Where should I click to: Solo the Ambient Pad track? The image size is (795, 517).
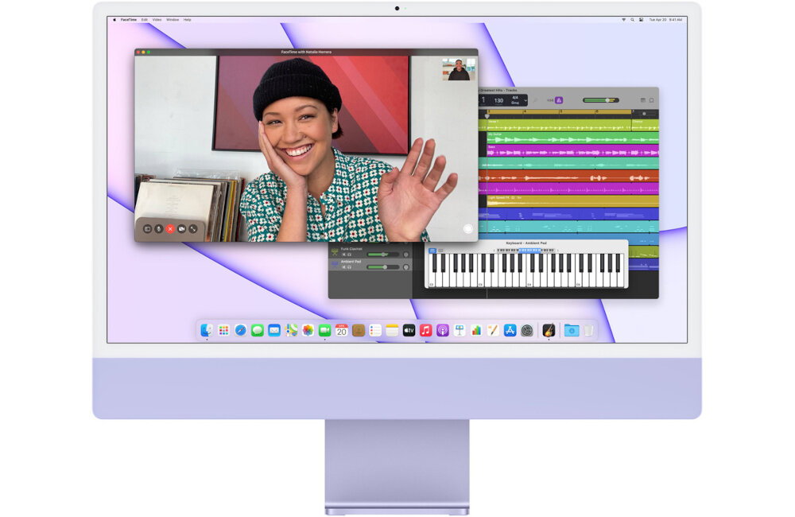348,266
